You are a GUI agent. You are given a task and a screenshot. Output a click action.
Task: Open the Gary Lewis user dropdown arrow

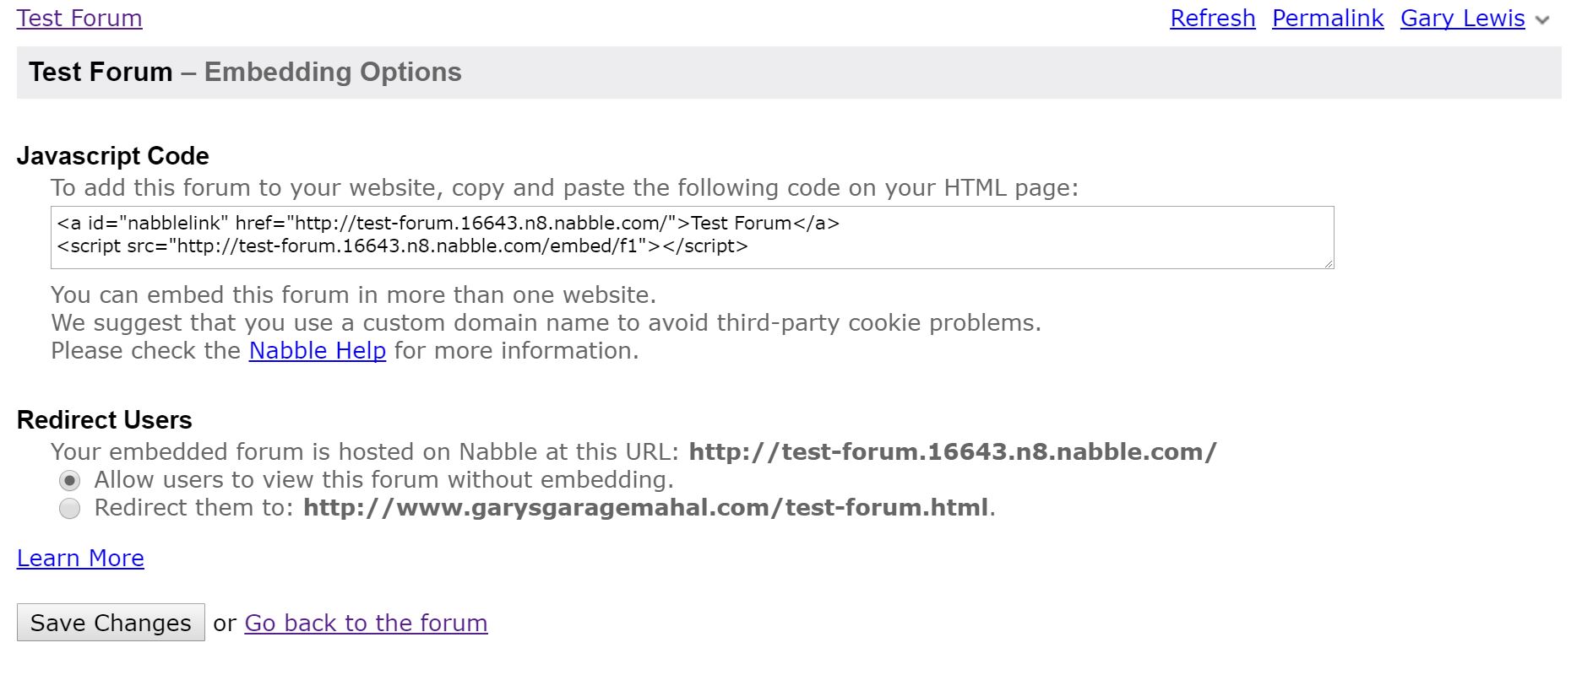(1542, 20)
